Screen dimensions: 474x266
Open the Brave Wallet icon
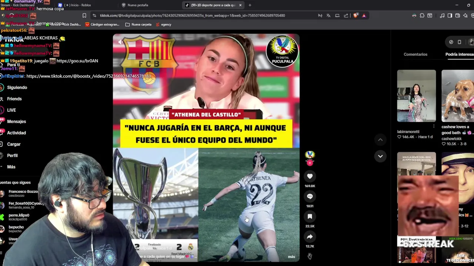(x=458, y=16)
